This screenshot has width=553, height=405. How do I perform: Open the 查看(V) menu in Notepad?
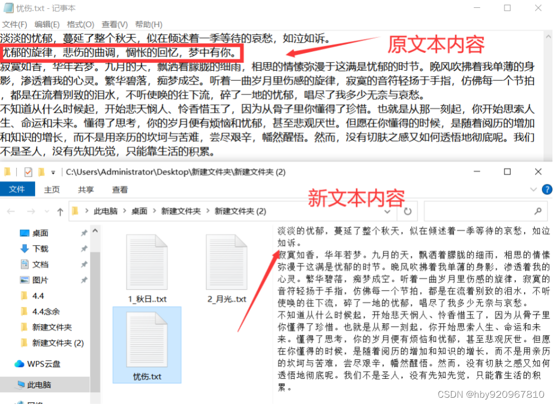coord(115,25)
